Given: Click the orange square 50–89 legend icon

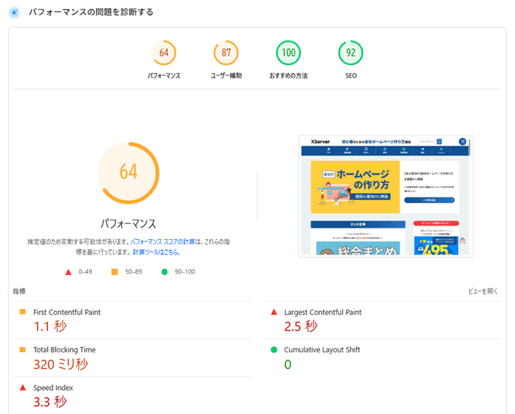Looking at the screenshot, I should [115, 272].
